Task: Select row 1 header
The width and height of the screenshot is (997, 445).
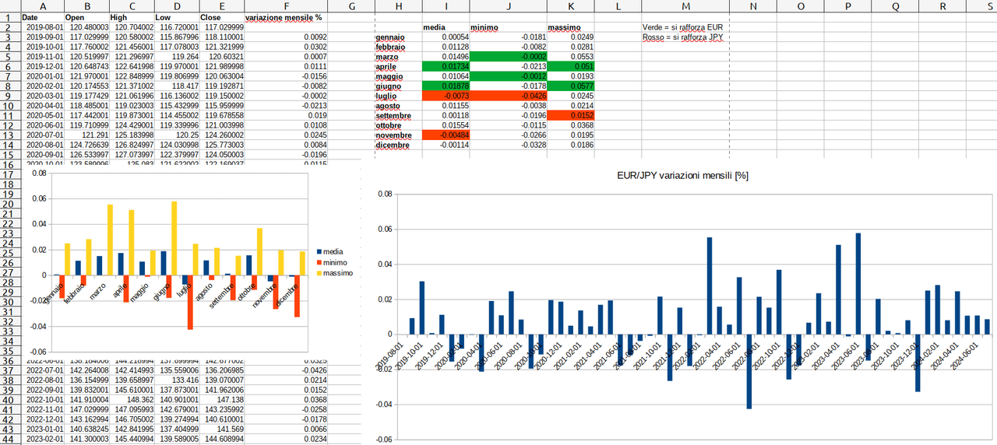Action: tap(9, 16)
